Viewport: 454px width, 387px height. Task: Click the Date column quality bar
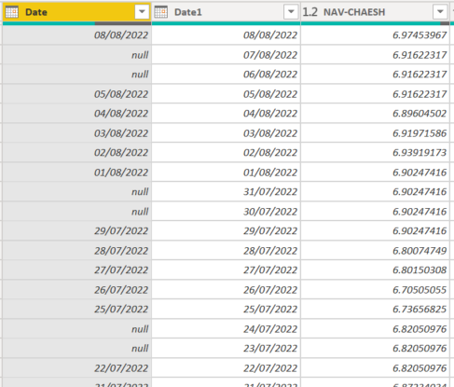click(76, 23)
